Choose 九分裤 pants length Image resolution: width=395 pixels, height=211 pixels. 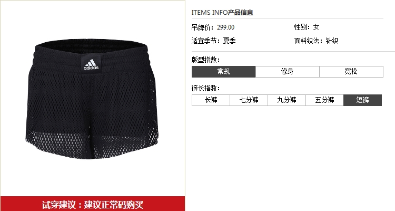coord(287,100)
